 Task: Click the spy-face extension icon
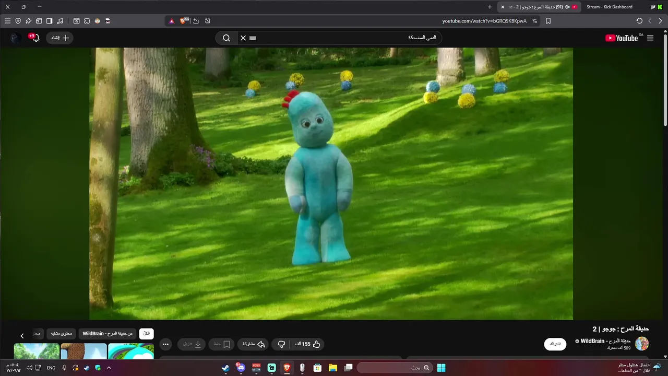coord(108,21)
